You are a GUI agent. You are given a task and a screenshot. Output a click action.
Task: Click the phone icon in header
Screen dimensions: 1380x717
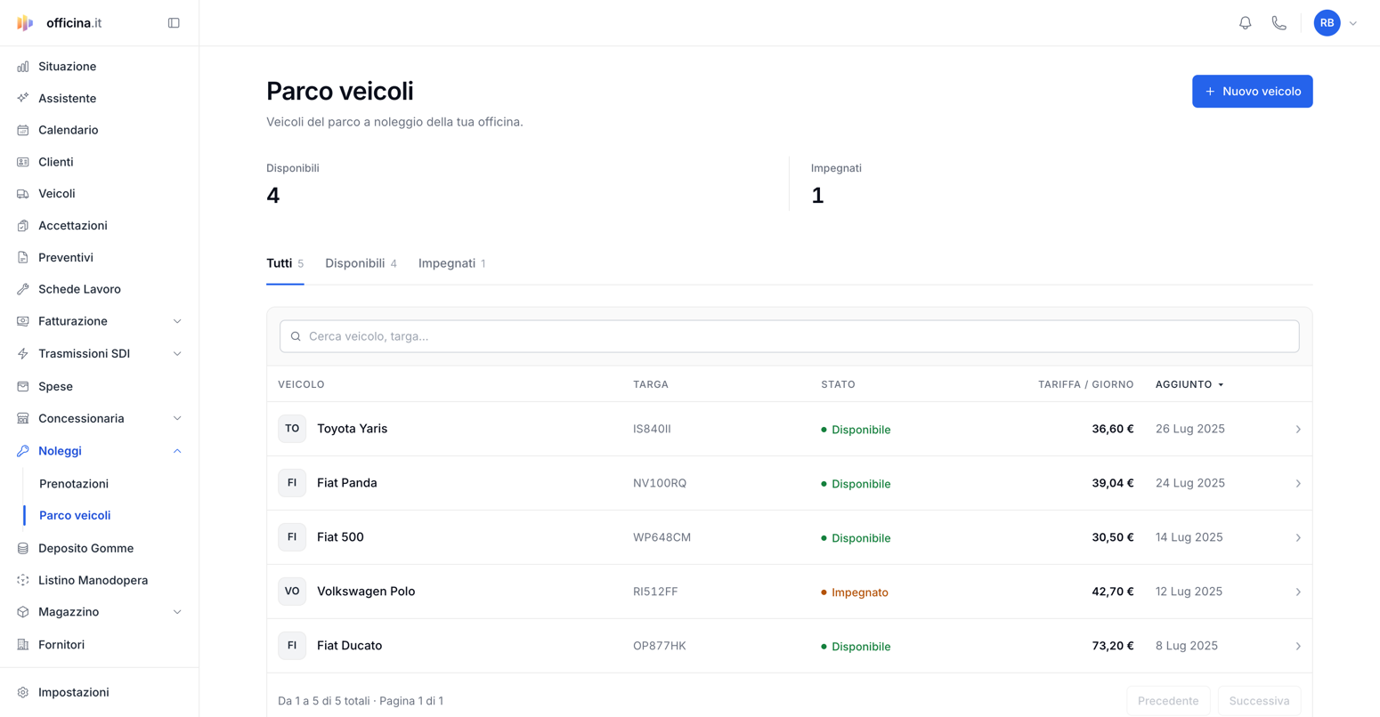1279,23
